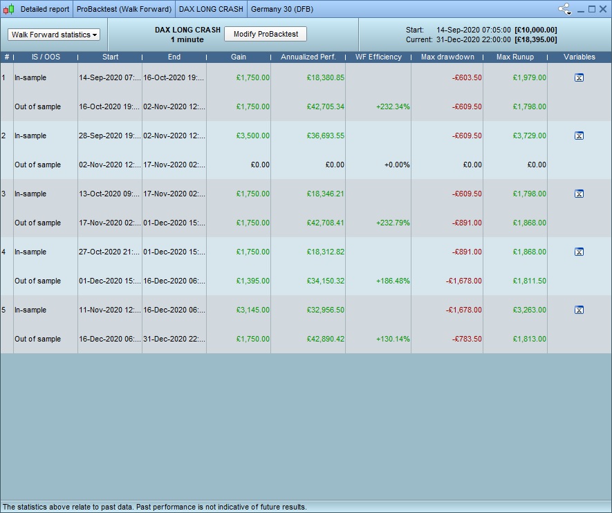Click the past performance disclaimer text
The width and height of the screenshot is (612, 513).
click(155, 507)
